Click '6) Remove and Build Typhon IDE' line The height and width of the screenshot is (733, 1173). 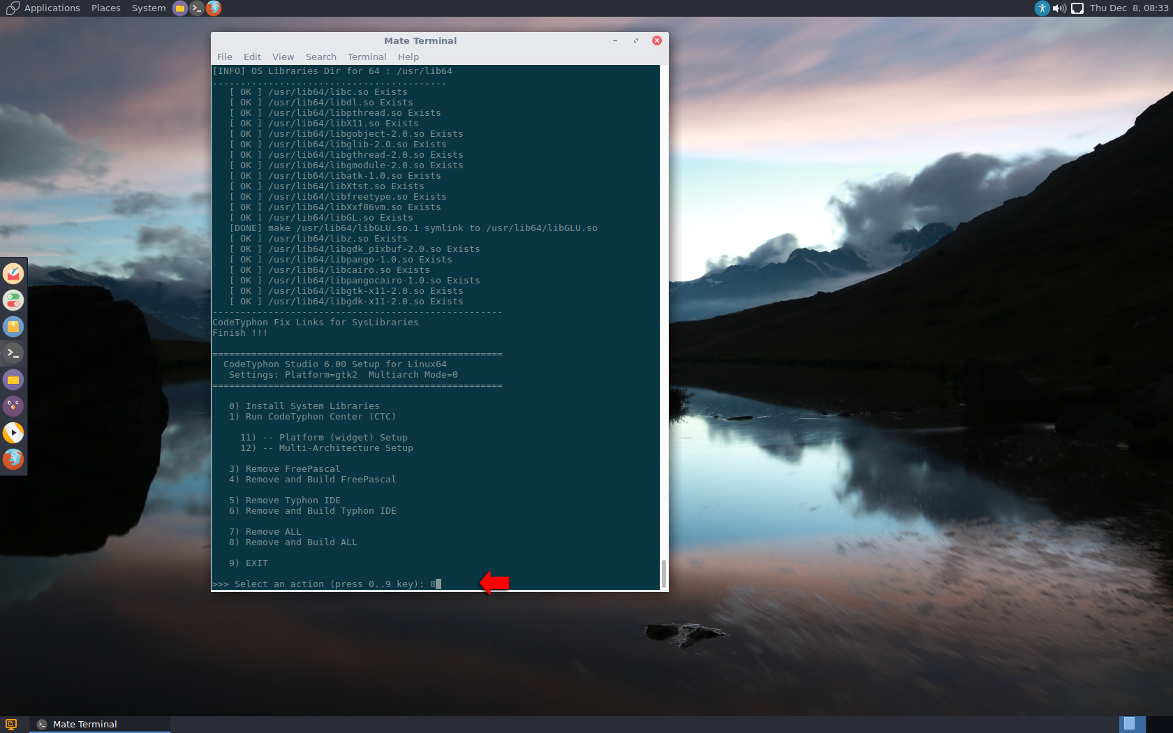(x=313, y=511)
